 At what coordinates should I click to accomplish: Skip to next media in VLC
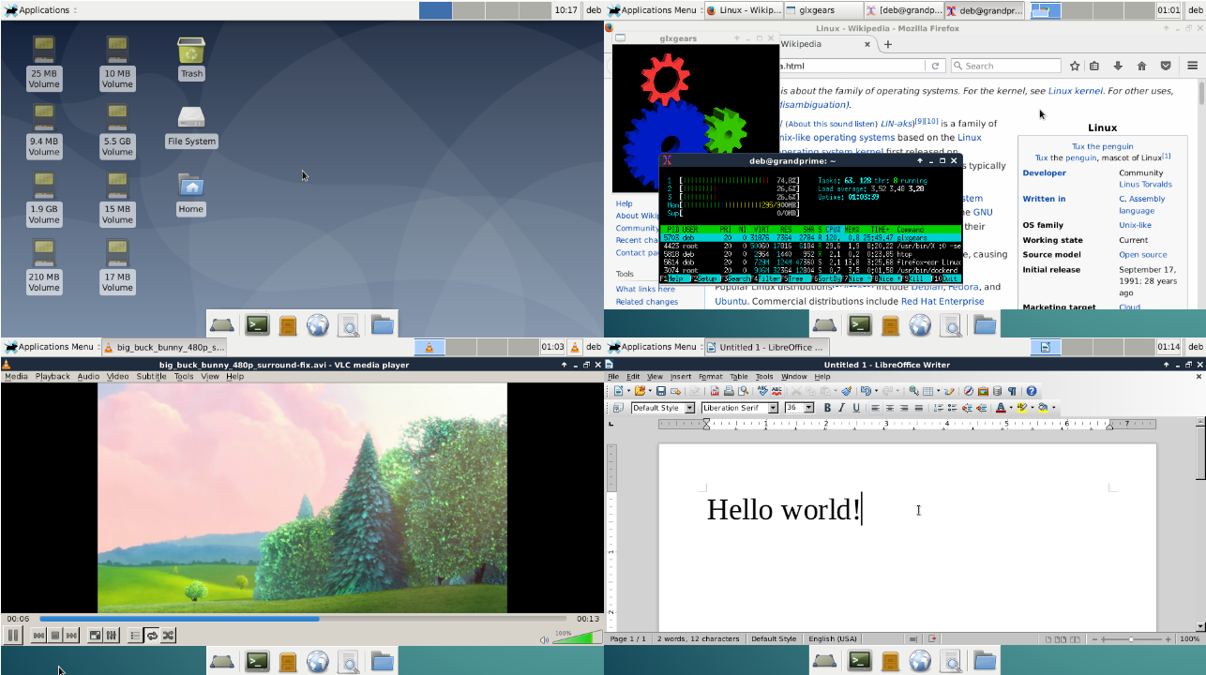pos(71,635)
